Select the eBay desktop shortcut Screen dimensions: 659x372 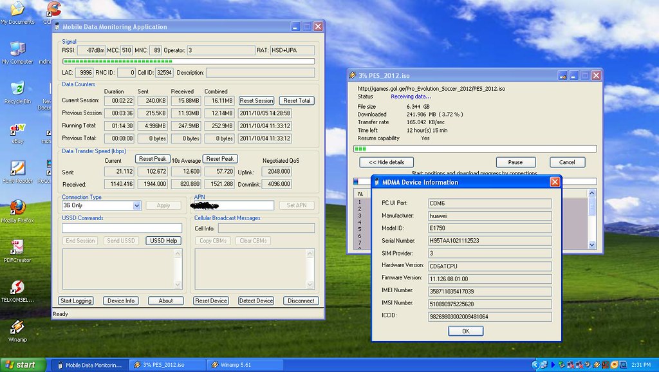pyautogui.click(x=17, y=133)
